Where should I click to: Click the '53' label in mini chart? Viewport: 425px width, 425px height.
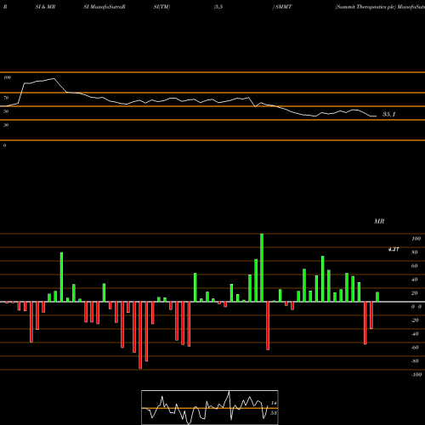point(274,413)
